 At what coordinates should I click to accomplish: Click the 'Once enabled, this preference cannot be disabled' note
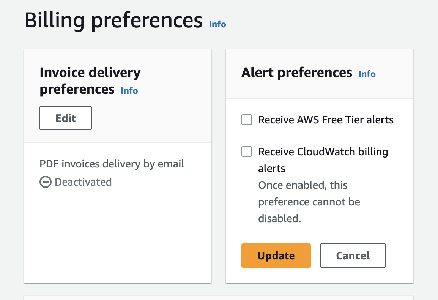click(x=309, y=202)
